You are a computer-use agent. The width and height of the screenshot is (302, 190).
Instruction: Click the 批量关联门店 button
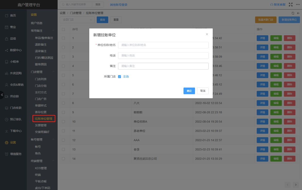click(x=266, y=20)
